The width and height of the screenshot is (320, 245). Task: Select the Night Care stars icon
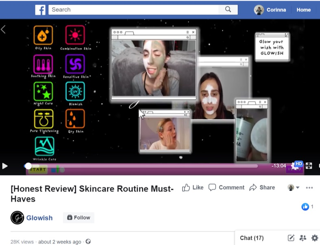(x=43, y=91)
